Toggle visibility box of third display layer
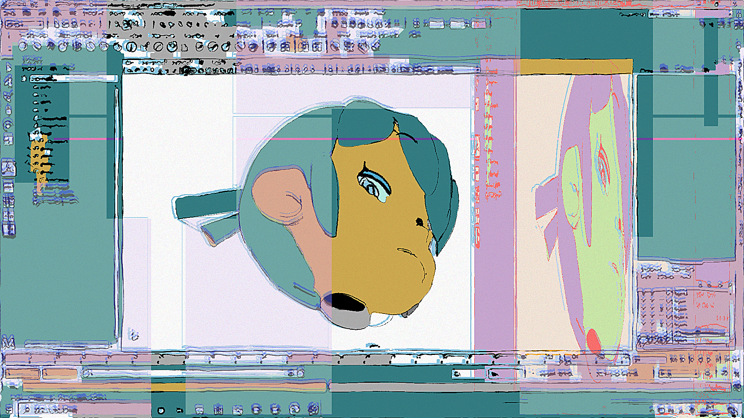Viewport: 744px width, 418px height. pos(643,308)
